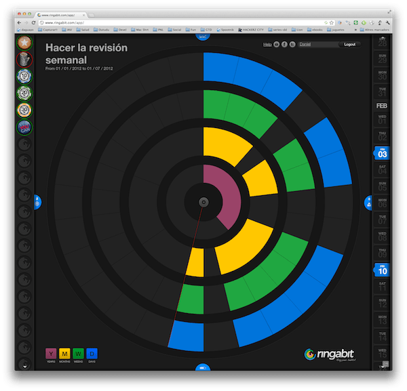The height and width of the screenshot is (391, 407).
Task: Click the Twitter share icon
Action: pos(292,44)
